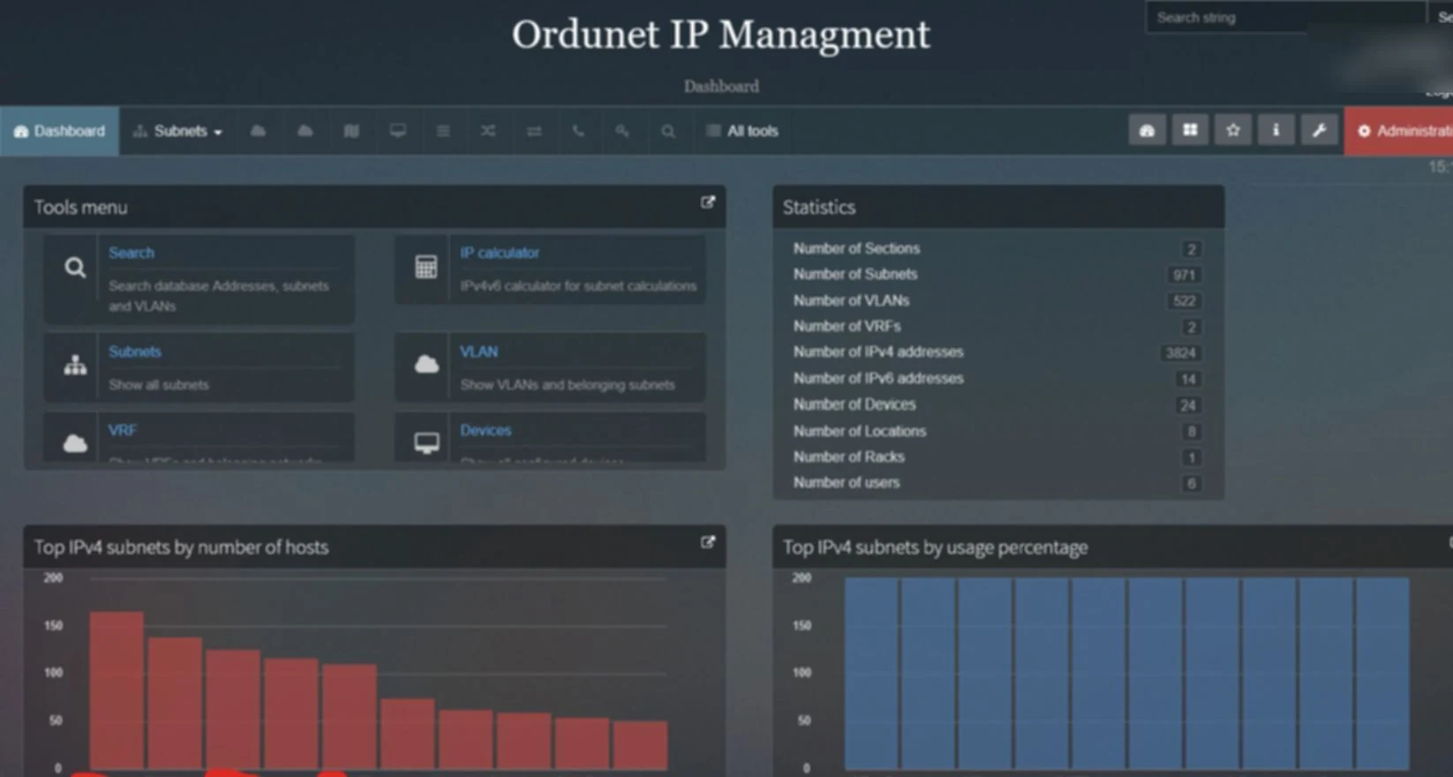Screen dimensions: 1453x777
Task: Click the 'Number of users' statistics label
Action: pos(847,483)
